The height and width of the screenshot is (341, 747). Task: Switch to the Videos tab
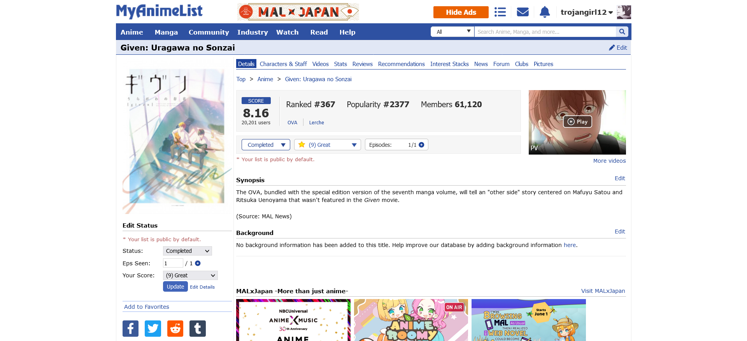[x=321, y=64]
